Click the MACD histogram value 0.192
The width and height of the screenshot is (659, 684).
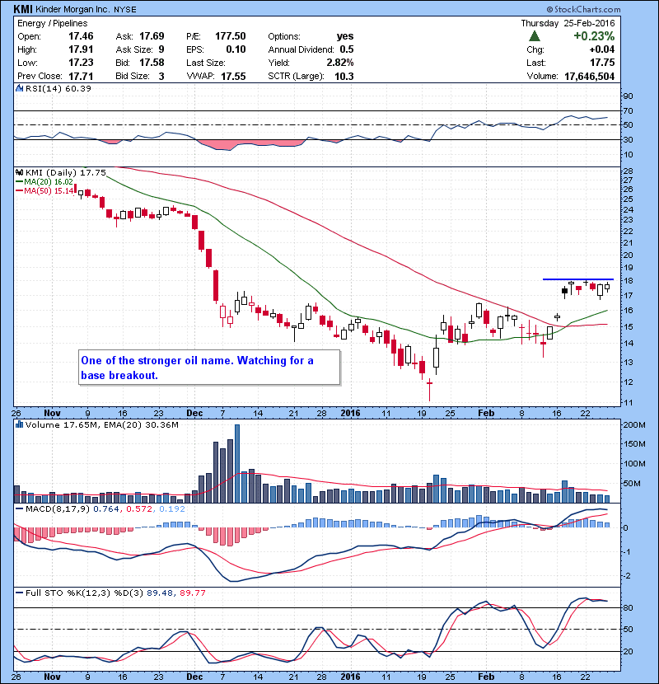tap(172, 508)
